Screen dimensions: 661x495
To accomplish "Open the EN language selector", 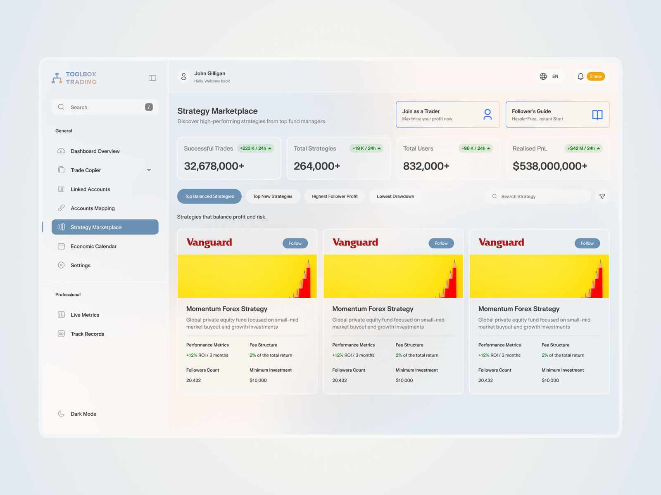I will point(555,76).
